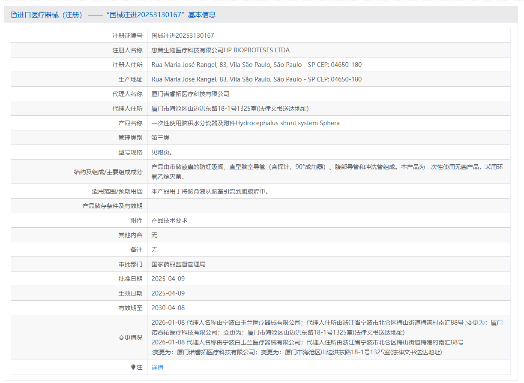The width and height of the screenshot is (524, 383).
Task: Click the 代理人名称 label
Action: click(128, 94)
